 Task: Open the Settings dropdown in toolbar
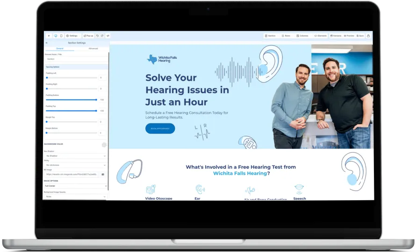point(72,36)
